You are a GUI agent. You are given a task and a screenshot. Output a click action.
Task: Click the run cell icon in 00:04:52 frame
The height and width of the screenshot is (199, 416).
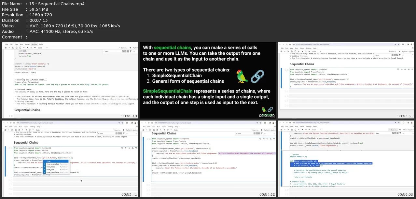pyautogui.click(x=161, y=130)
